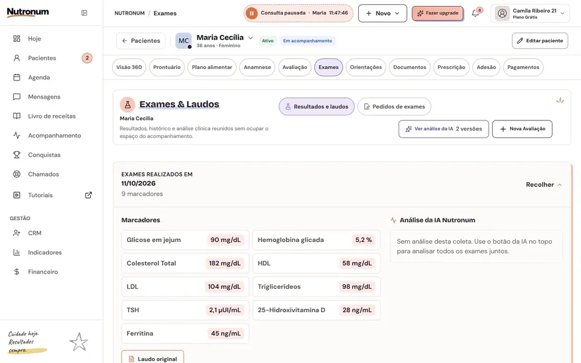Switch to Anamnese tab
Image resolution: width=581 pixels, height=363 pixels.
click(x=257, y=67)
